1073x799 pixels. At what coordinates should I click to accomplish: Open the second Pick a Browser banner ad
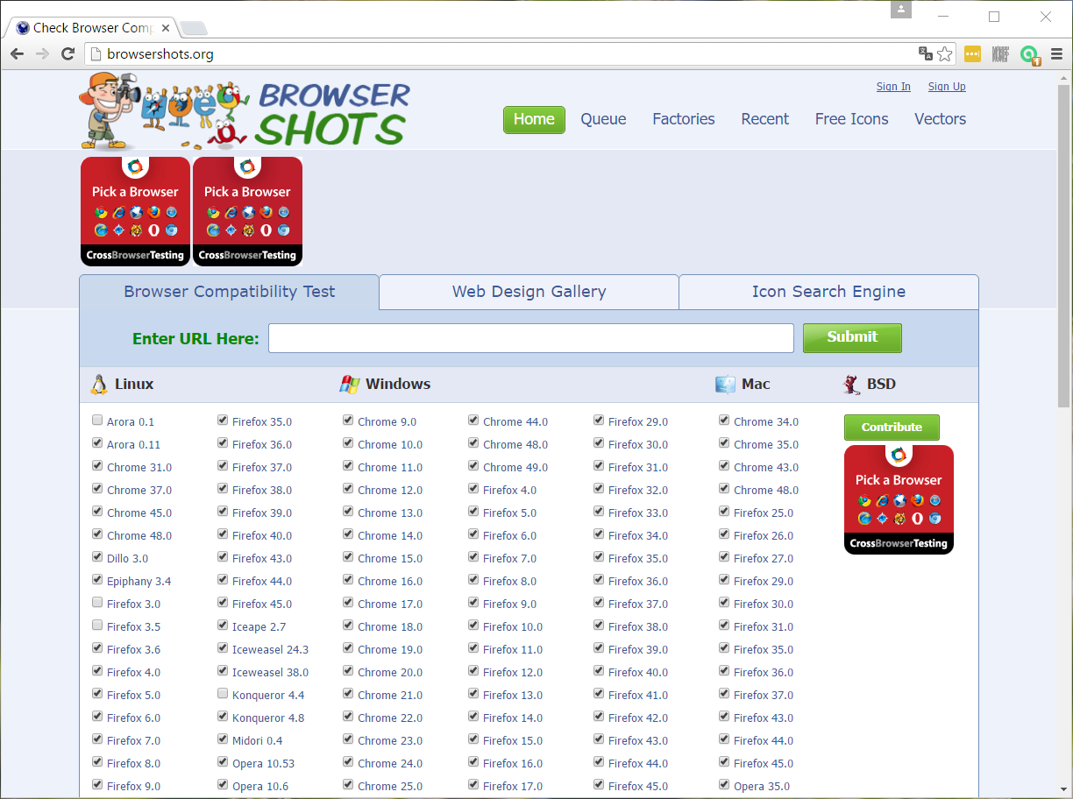[x=247, y=211]
